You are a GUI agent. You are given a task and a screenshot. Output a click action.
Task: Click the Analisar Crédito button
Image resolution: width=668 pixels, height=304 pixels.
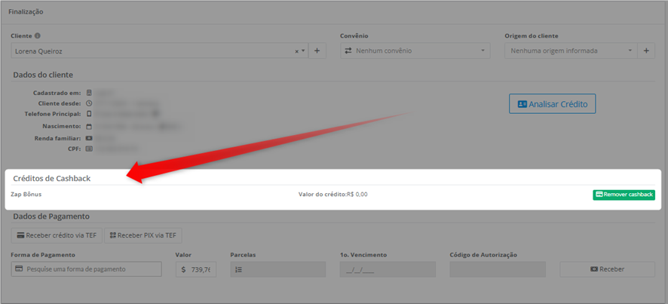(x=552, y=103)
